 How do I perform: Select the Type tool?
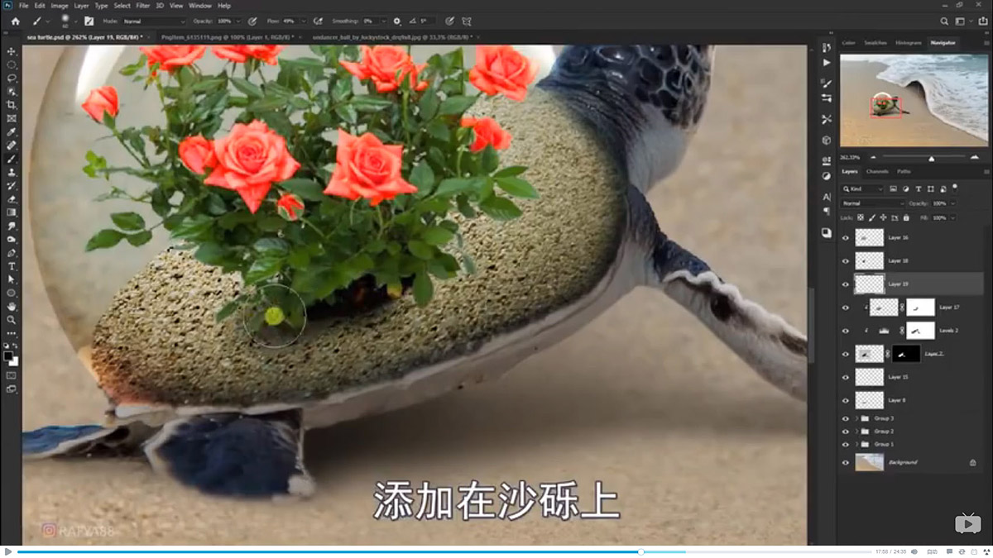point(12,267)
